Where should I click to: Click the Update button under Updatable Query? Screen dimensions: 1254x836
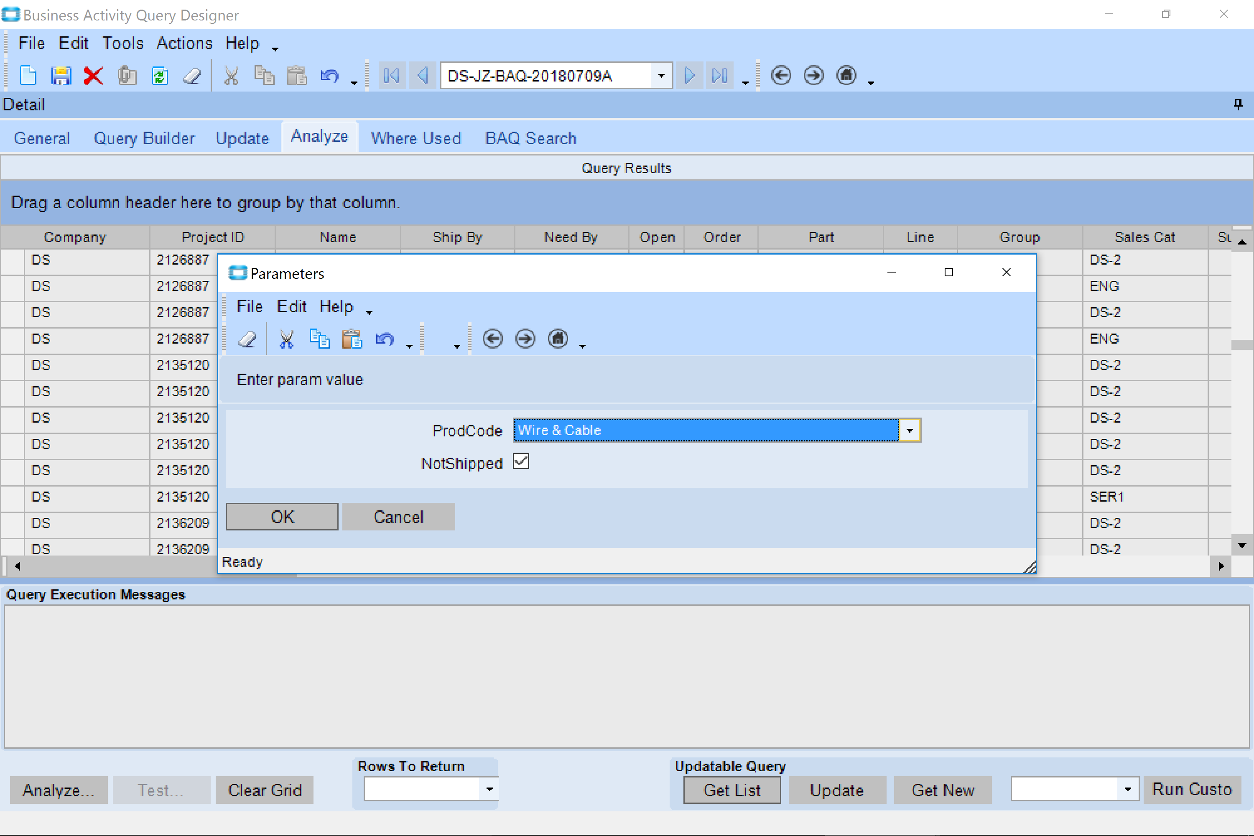(x=837, y=790)
